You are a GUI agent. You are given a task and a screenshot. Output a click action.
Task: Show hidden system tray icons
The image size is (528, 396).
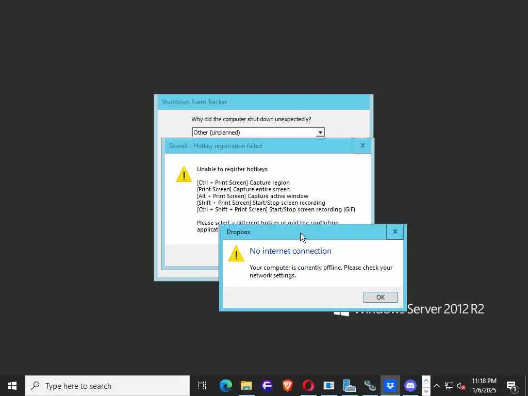point(437,386)
